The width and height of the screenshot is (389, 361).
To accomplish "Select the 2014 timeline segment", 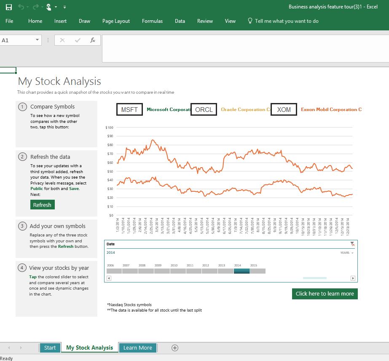I will (x=241, y=271).
